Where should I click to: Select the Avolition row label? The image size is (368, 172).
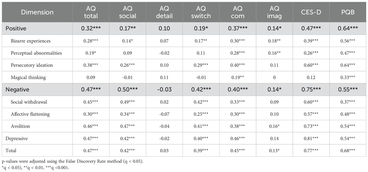[20, 126]
